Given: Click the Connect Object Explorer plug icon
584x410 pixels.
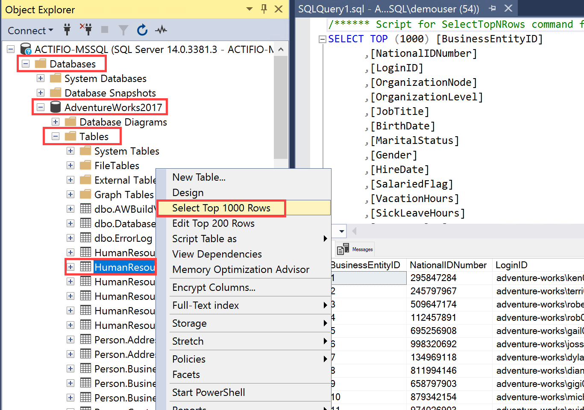Looking at the screenshot, I should [x=67, y=30].
